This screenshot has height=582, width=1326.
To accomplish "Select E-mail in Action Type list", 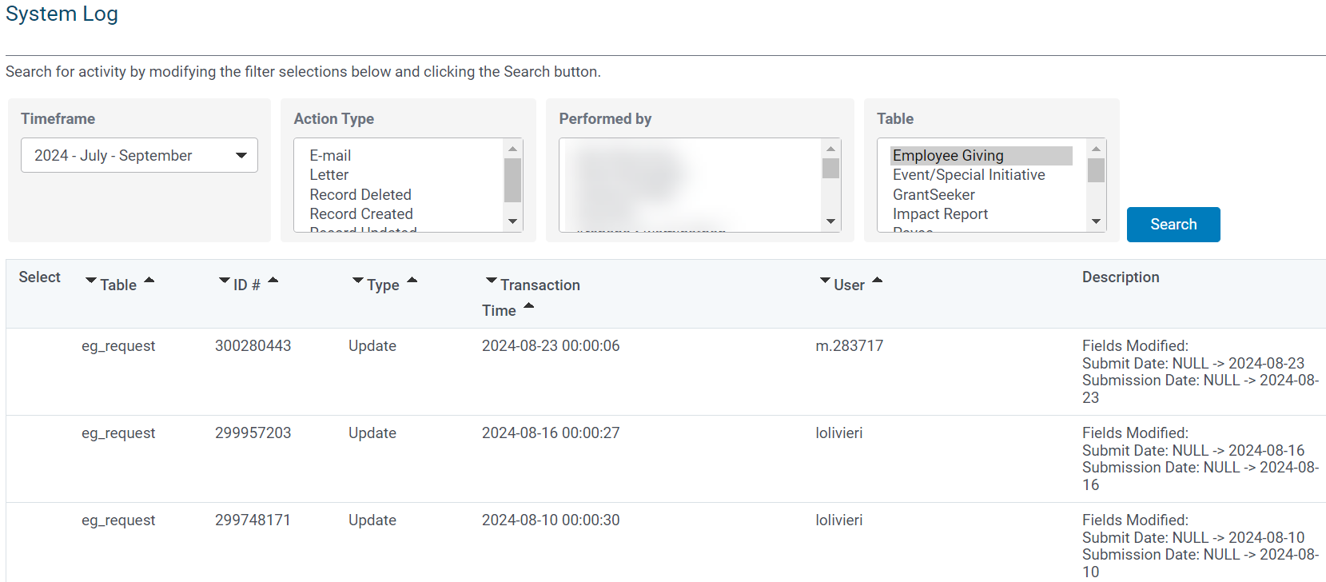I will [330, 155].
